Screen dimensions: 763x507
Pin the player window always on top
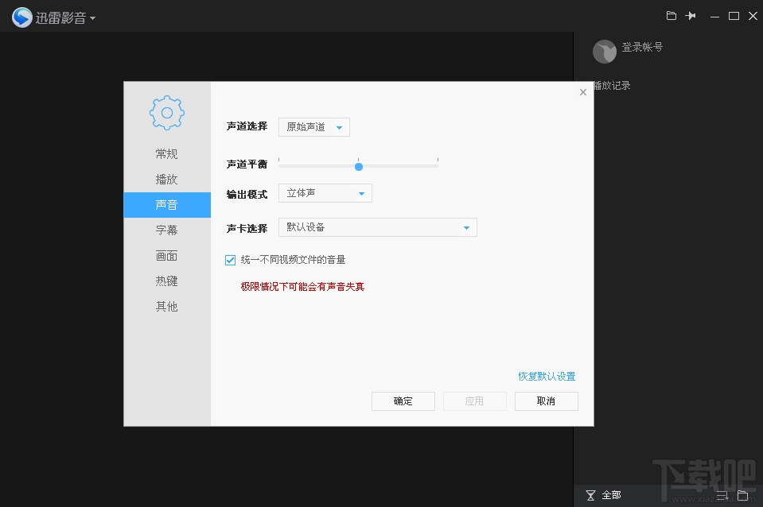point(691,15)
